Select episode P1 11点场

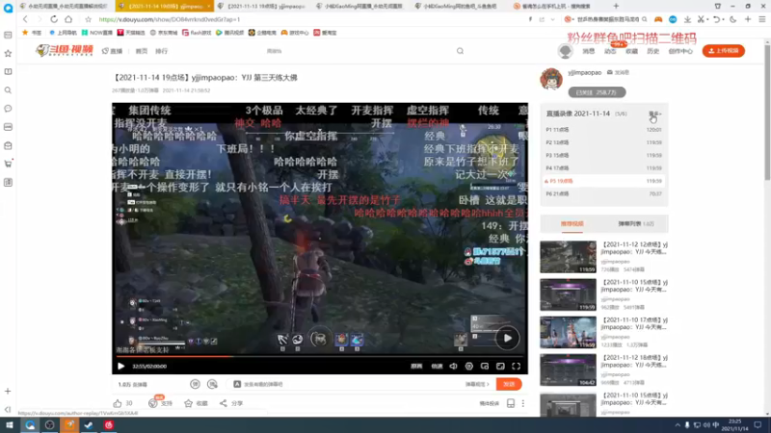pos(604,130)
